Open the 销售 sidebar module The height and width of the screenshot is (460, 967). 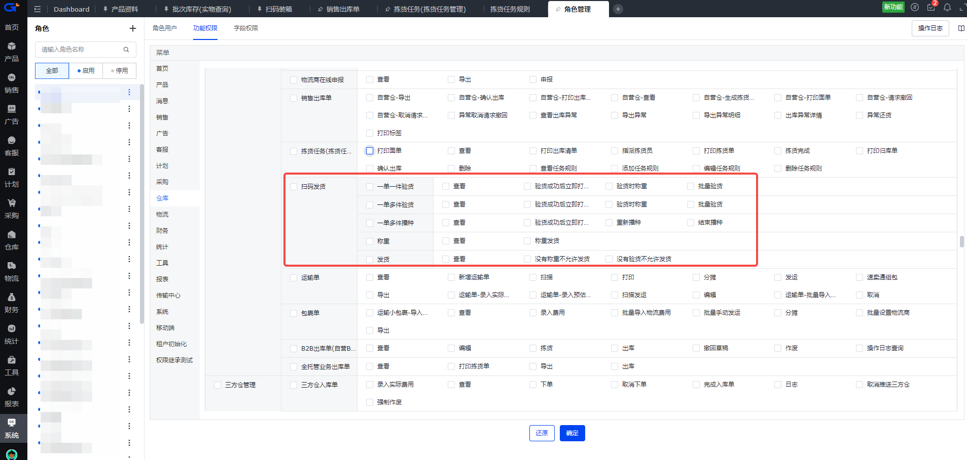click(12, 83)
